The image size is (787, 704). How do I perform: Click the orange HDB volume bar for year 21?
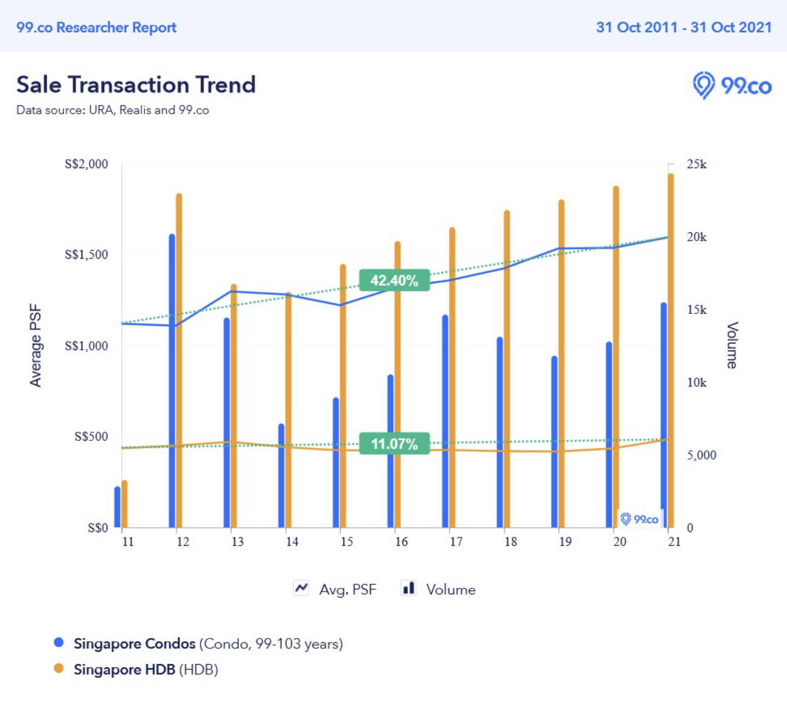(x=671, y=349)
